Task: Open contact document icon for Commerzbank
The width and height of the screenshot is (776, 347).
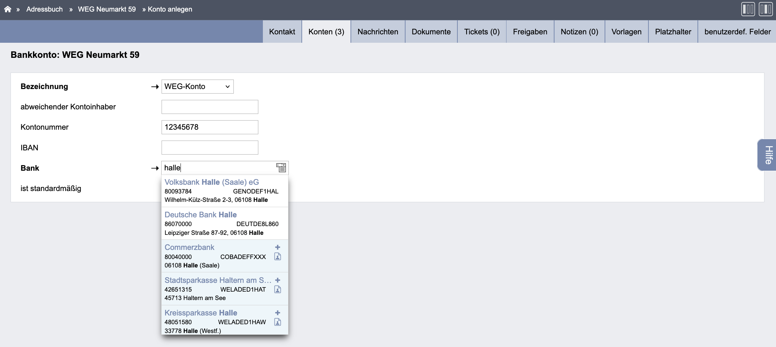Action: click(278, 257)
